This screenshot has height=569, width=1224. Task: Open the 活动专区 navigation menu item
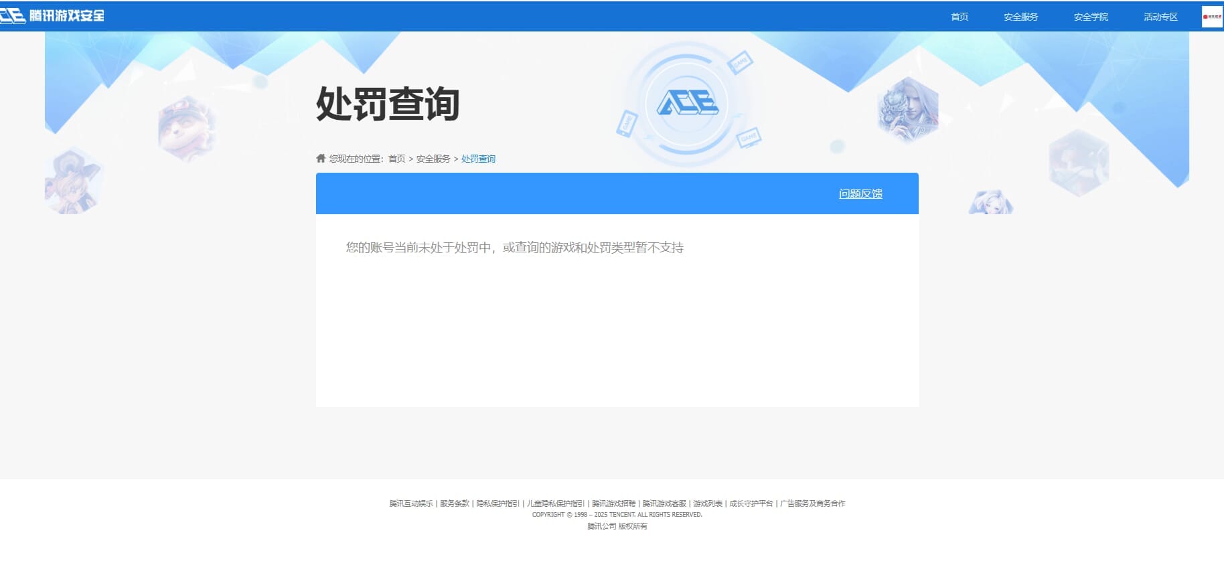1160,17
